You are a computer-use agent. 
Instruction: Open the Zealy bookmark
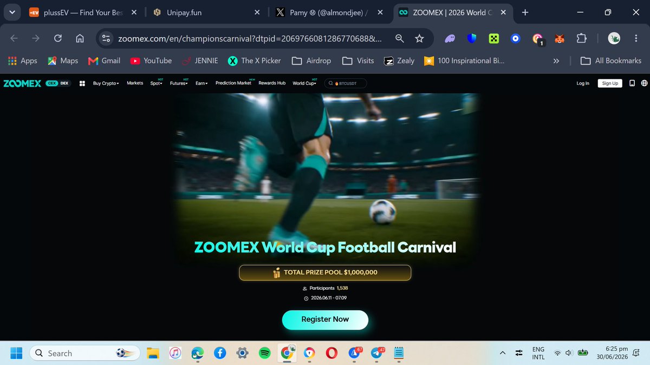399,61
